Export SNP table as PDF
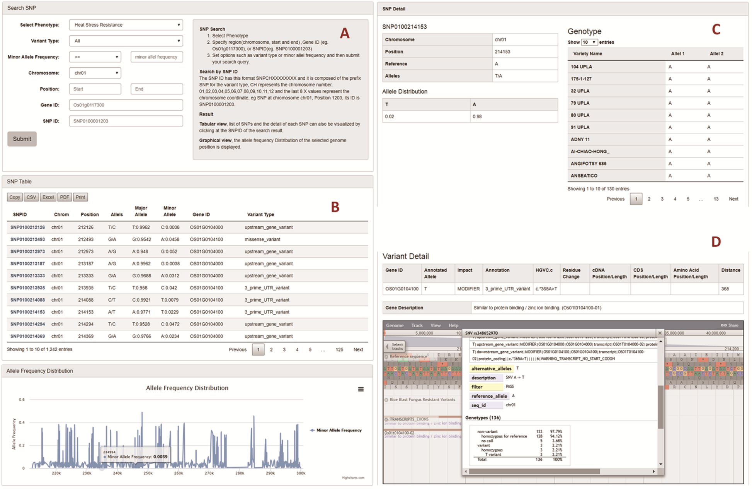The width and height of the screenshot is (752, 489). (65, 197)
